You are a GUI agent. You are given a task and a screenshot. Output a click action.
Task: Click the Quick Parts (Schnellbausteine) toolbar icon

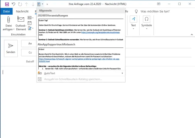point(39,4)
